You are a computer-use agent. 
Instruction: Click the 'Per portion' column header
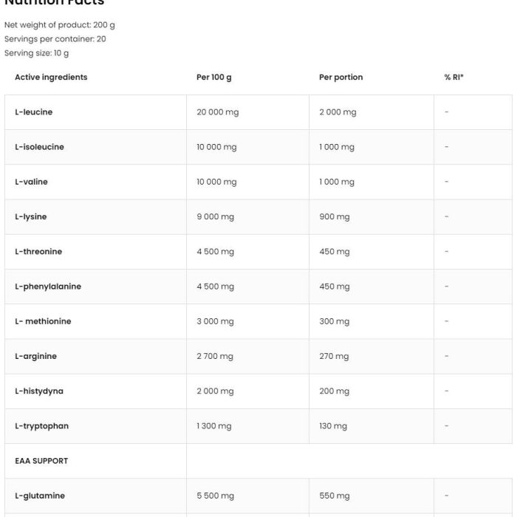tap(340, 78)
